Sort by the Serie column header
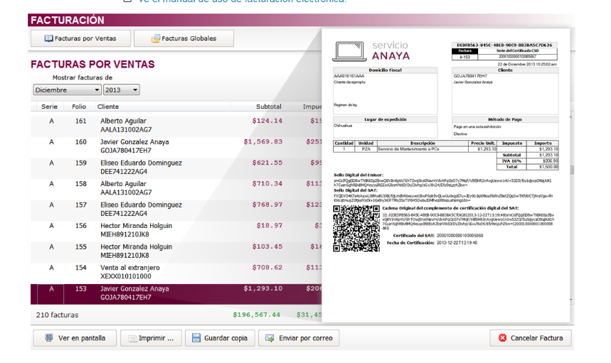The image size is (611, 363). coord(50,107)
